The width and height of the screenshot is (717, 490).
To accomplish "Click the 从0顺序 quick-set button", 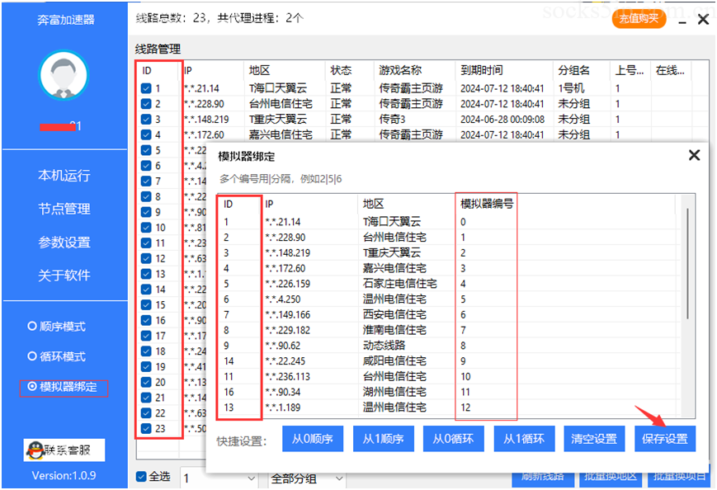I will tap(313, 439).
